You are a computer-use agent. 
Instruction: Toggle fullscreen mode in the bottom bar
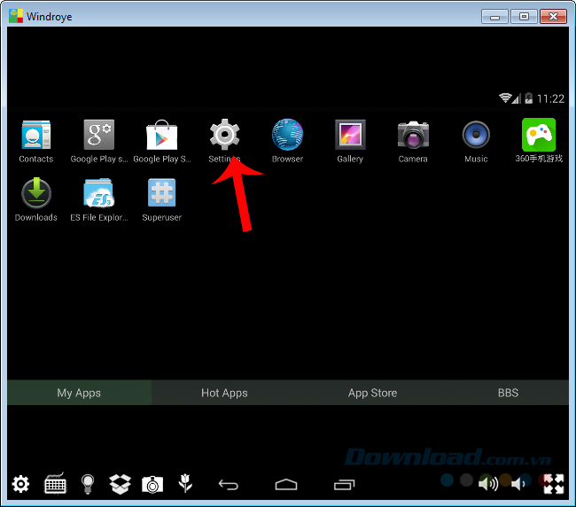[x=554, y=484]
